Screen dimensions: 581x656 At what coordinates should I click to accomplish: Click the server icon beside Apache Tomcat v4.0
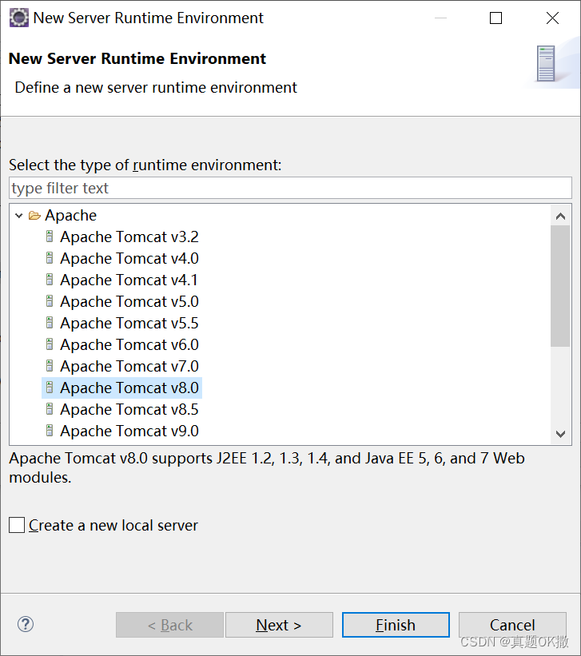click(50, 258)
